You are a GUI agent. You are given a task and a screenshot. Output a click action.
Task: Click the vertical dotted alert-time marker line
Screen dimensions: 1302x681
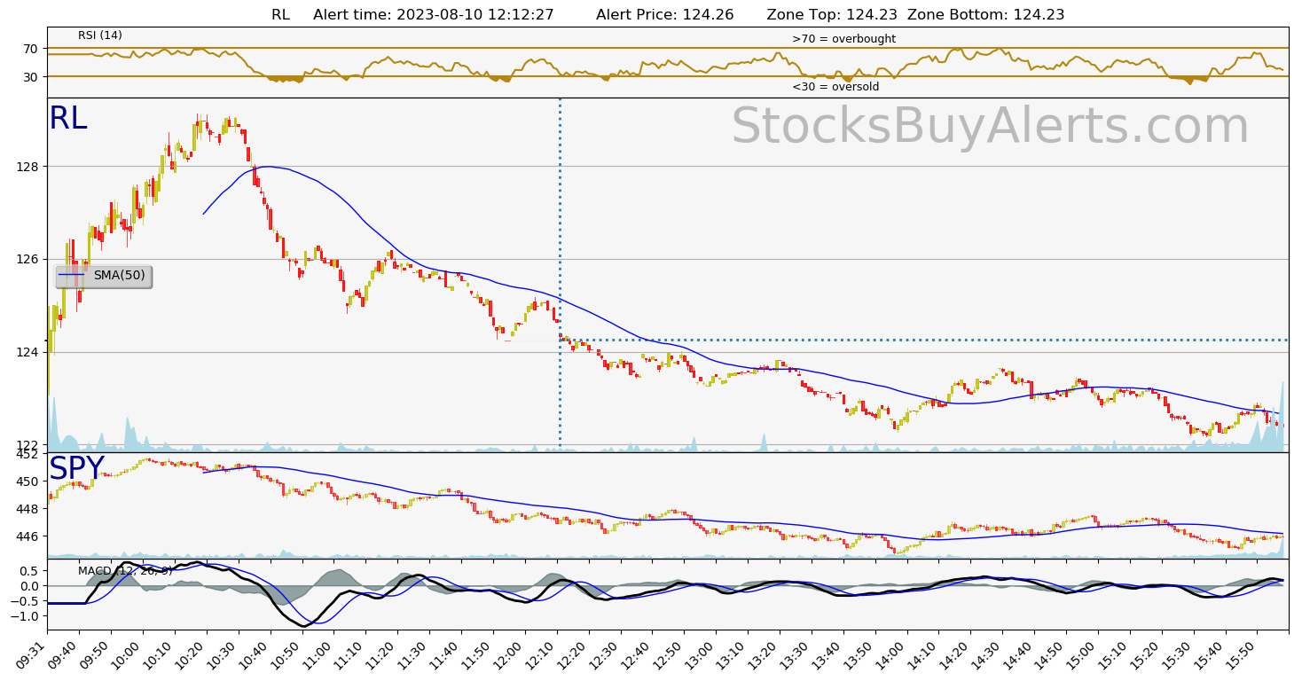[x=560, y=275]
